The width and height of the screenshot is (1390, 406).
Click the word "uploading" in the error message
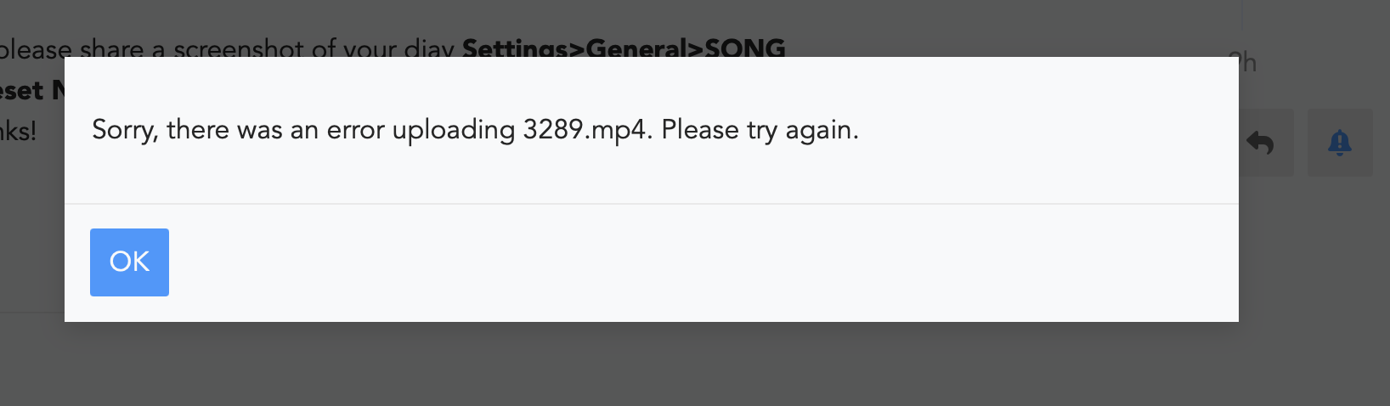454,130
